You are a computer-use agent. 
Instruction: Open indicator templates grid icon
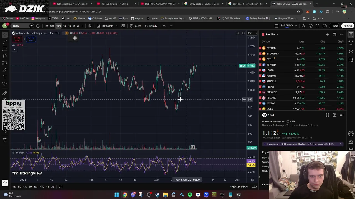[x=123, y=26]
